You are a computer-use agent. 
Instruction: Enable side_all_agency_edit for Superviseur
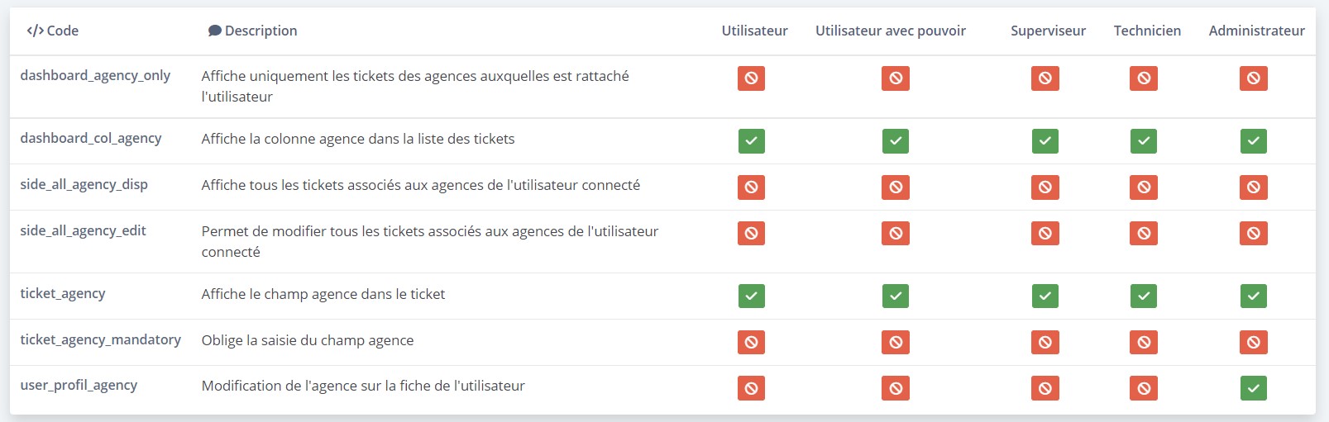[1045, 234]
